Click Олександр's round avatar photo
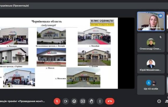The height and width of the screenshot is (107, 168). 151,43
